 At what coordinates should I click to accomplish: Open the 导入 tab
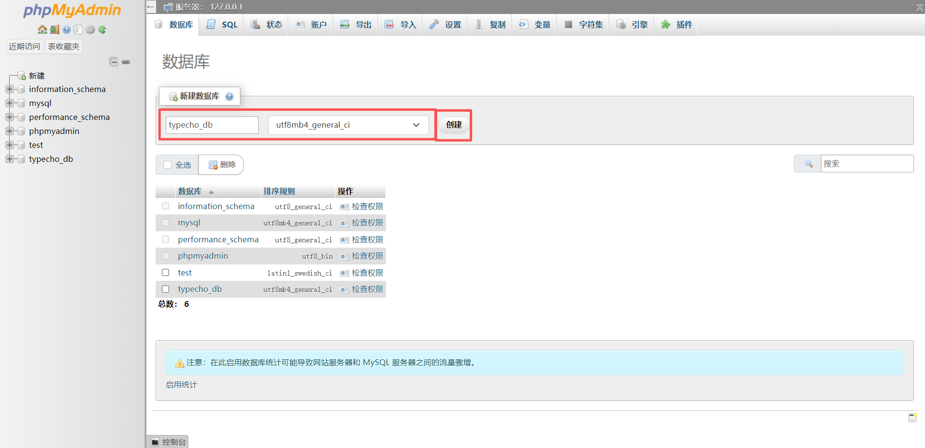[x=400, y=25]
